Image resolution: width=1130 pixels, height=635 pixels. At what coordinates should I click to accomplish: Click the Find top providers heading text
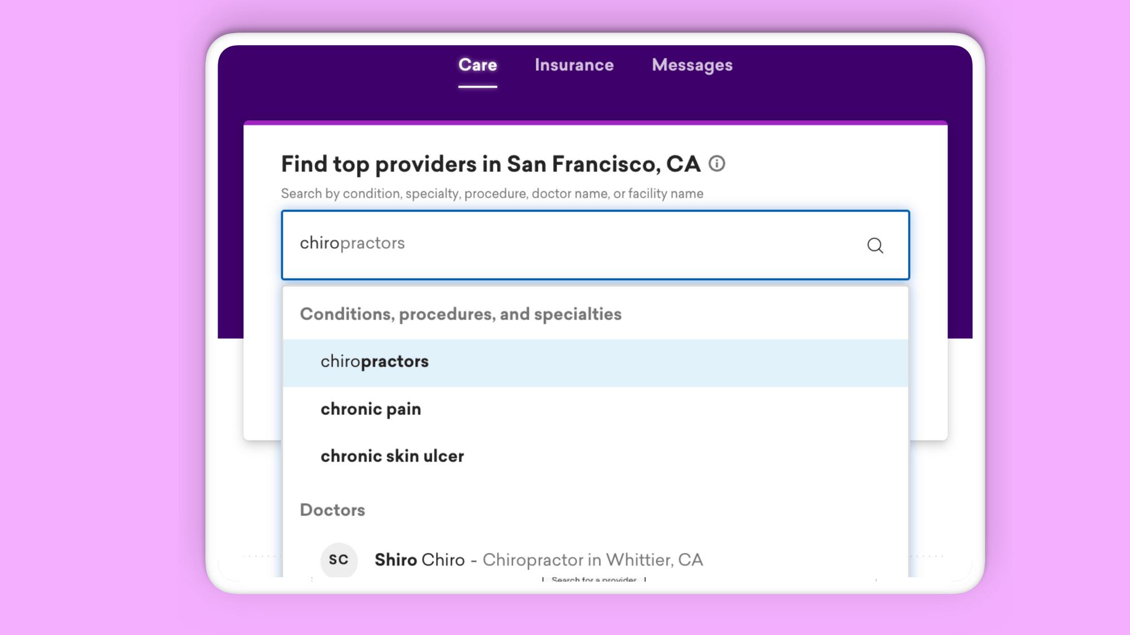point(490,164)
